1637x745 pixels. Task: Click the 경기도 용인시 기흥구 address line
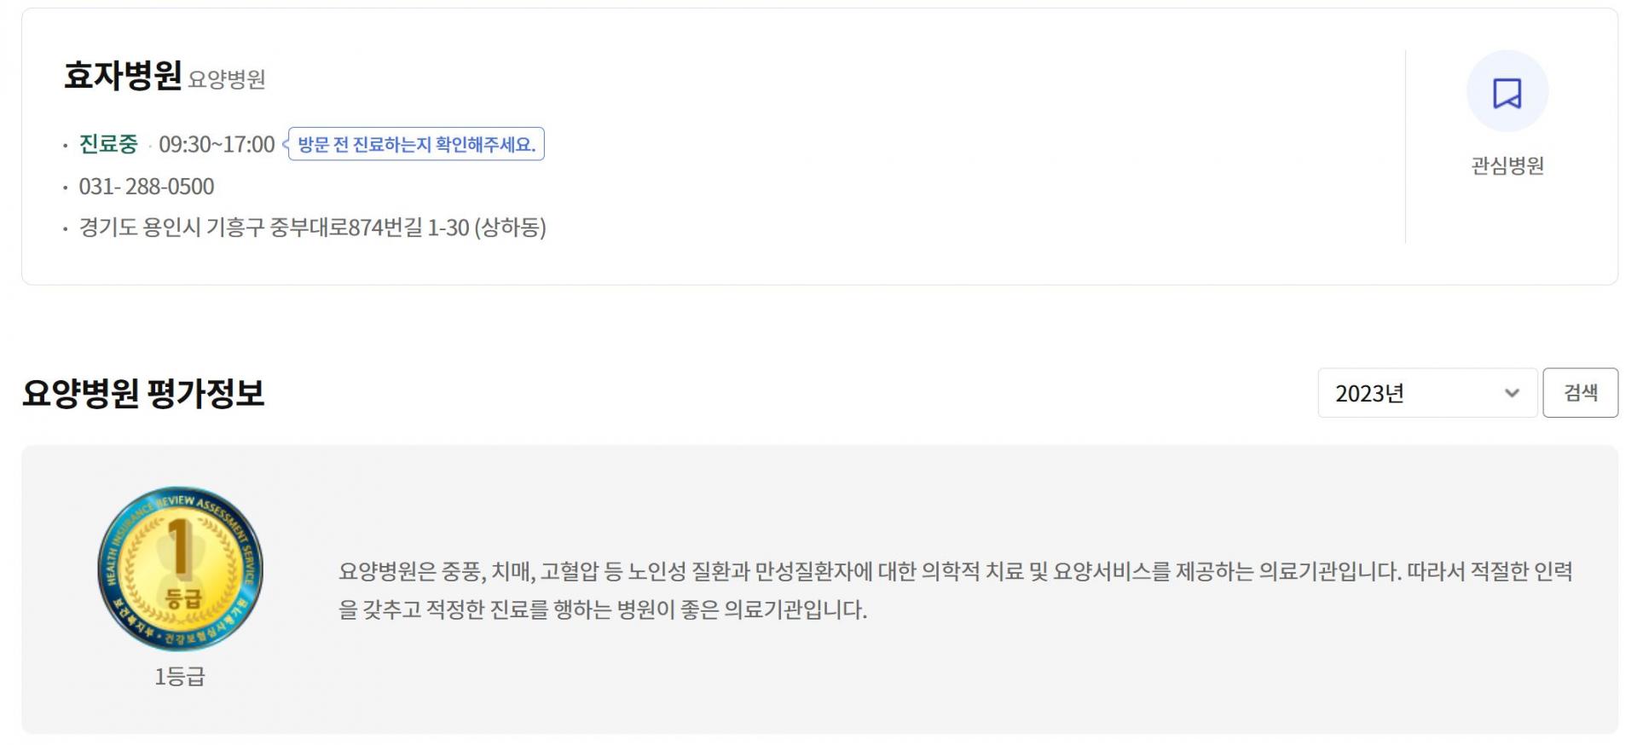312,228
